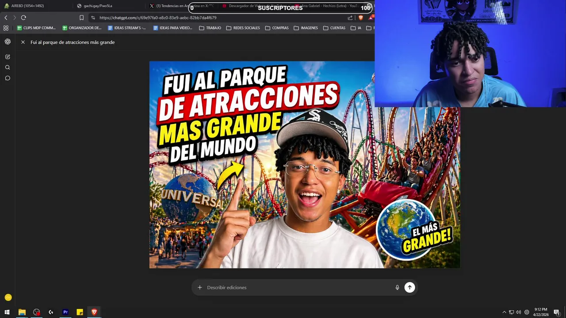This screenshot has width=566, height=318.
Task: Click the browser forward arrow
Action: [14, 18]
